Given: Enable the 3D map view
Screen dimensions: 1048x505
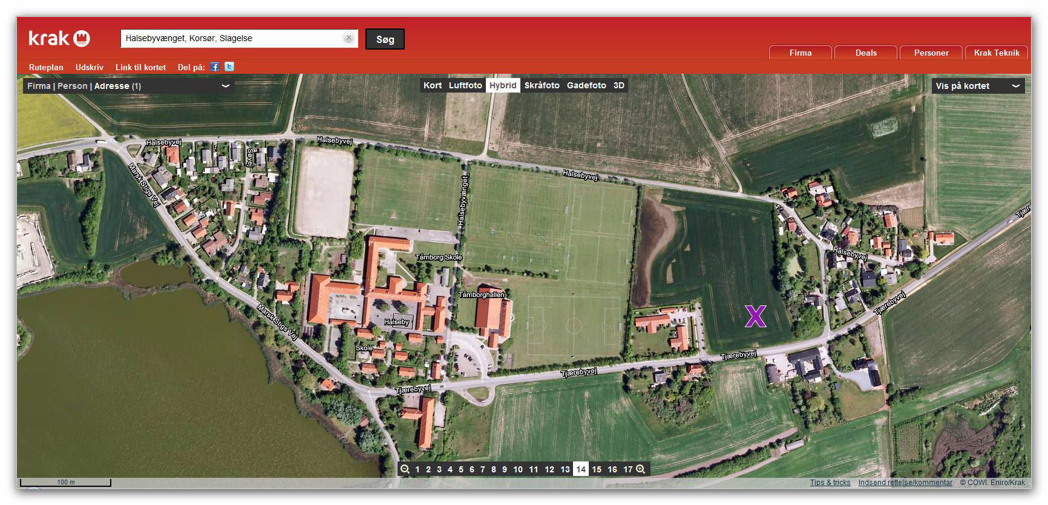Looking at the screenshot, I should [618, 85].
